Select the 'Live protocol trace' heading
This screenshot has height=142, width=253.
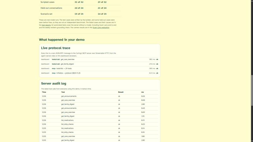[x=56, y=48]
